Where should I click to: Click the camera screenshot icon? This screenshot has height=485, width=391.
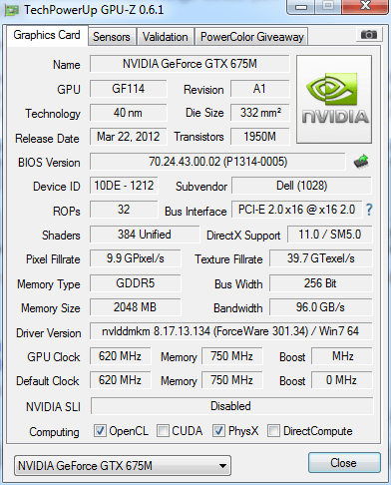[369, 35]
